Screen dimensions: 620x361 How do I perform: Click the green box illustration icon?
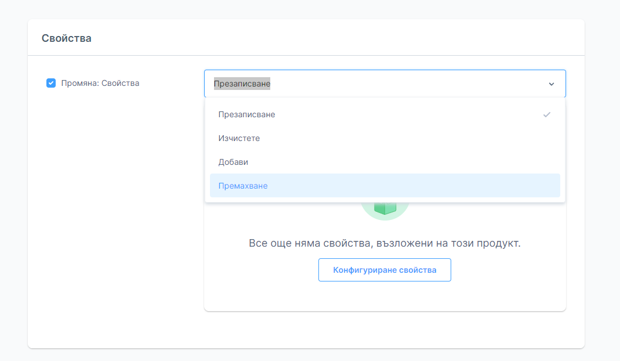(385, 209)
